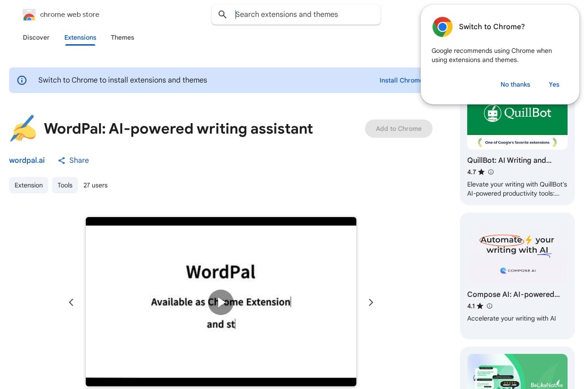Open the Chrome logo in the Switch popup
The width and height of the screenshot is (584, 389).
click(442, 27)
